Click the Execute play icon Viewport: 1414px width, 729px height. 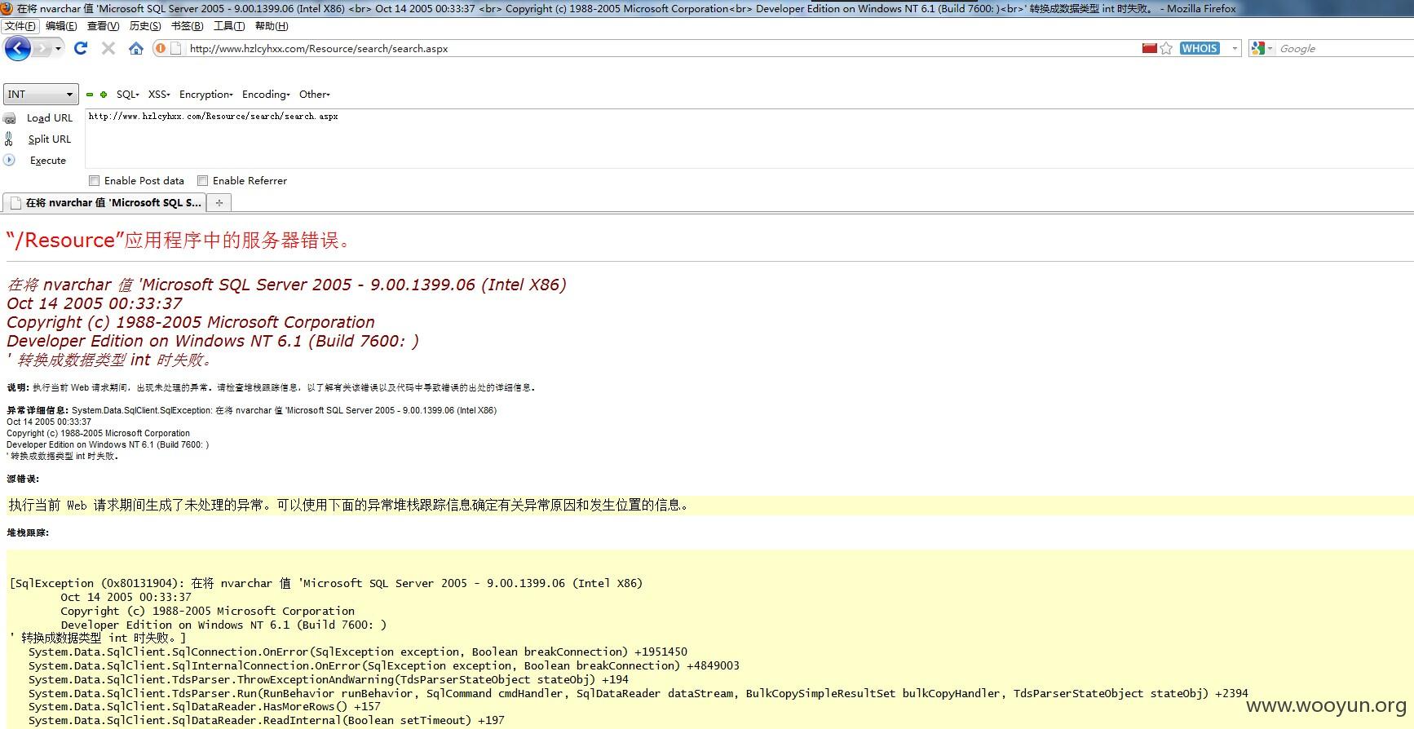tap(9, 160)
